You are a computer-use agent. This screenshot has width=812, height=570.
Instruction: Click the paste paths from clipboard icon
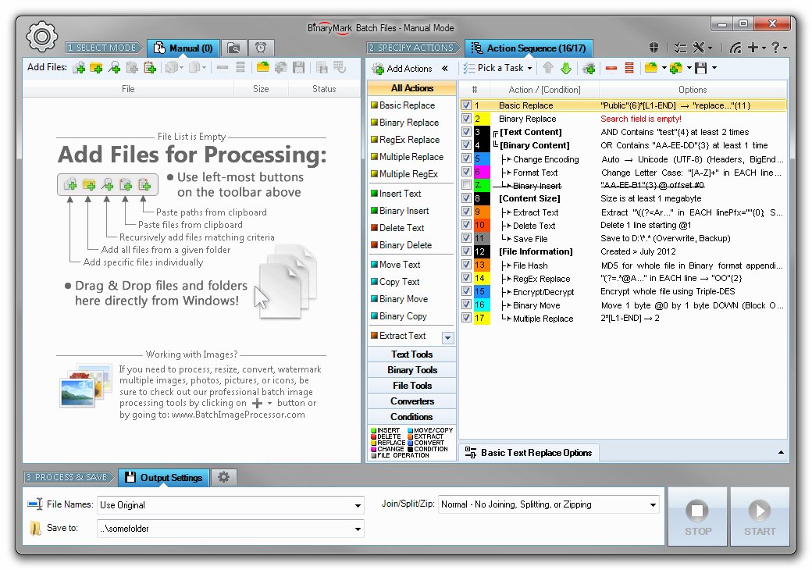tap(149, 68)
